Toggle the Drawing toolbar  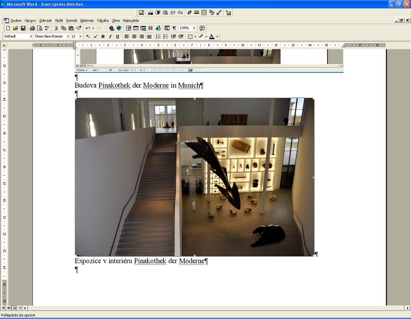pos(158,28)
